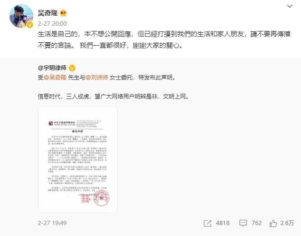Enlarge the lawyer statement image thumbnail
This screenshot has height=236, width=301.
[78, 159]
